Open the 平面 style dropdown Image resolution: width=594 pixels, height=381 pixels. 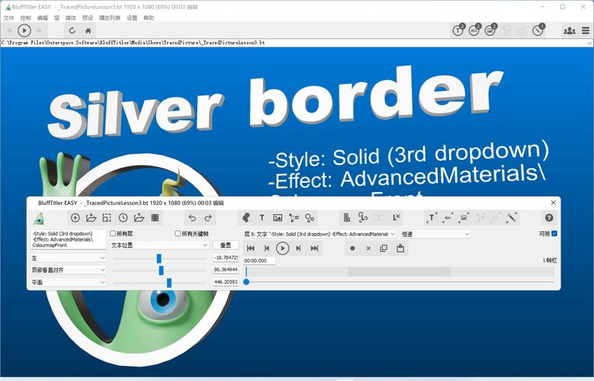tap(68, 282)
